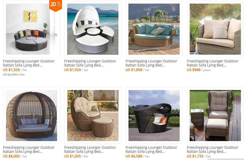The image size is (244, 160).
Task: Open the wicker armchair with footstool photo
Action: pyautogui.click(x=215, y=116)
